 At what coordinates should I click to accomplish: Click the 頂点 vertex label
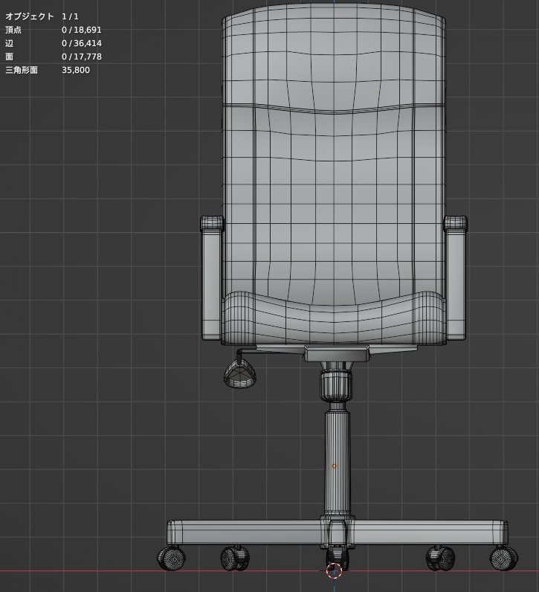(x=13, y=30)
